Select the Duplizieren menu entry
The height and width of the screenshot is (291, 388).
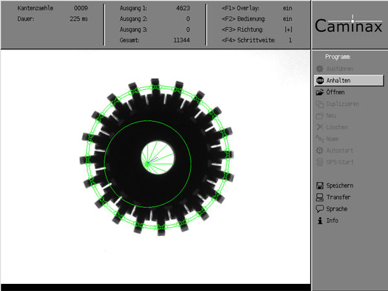[x=342, y=104]
